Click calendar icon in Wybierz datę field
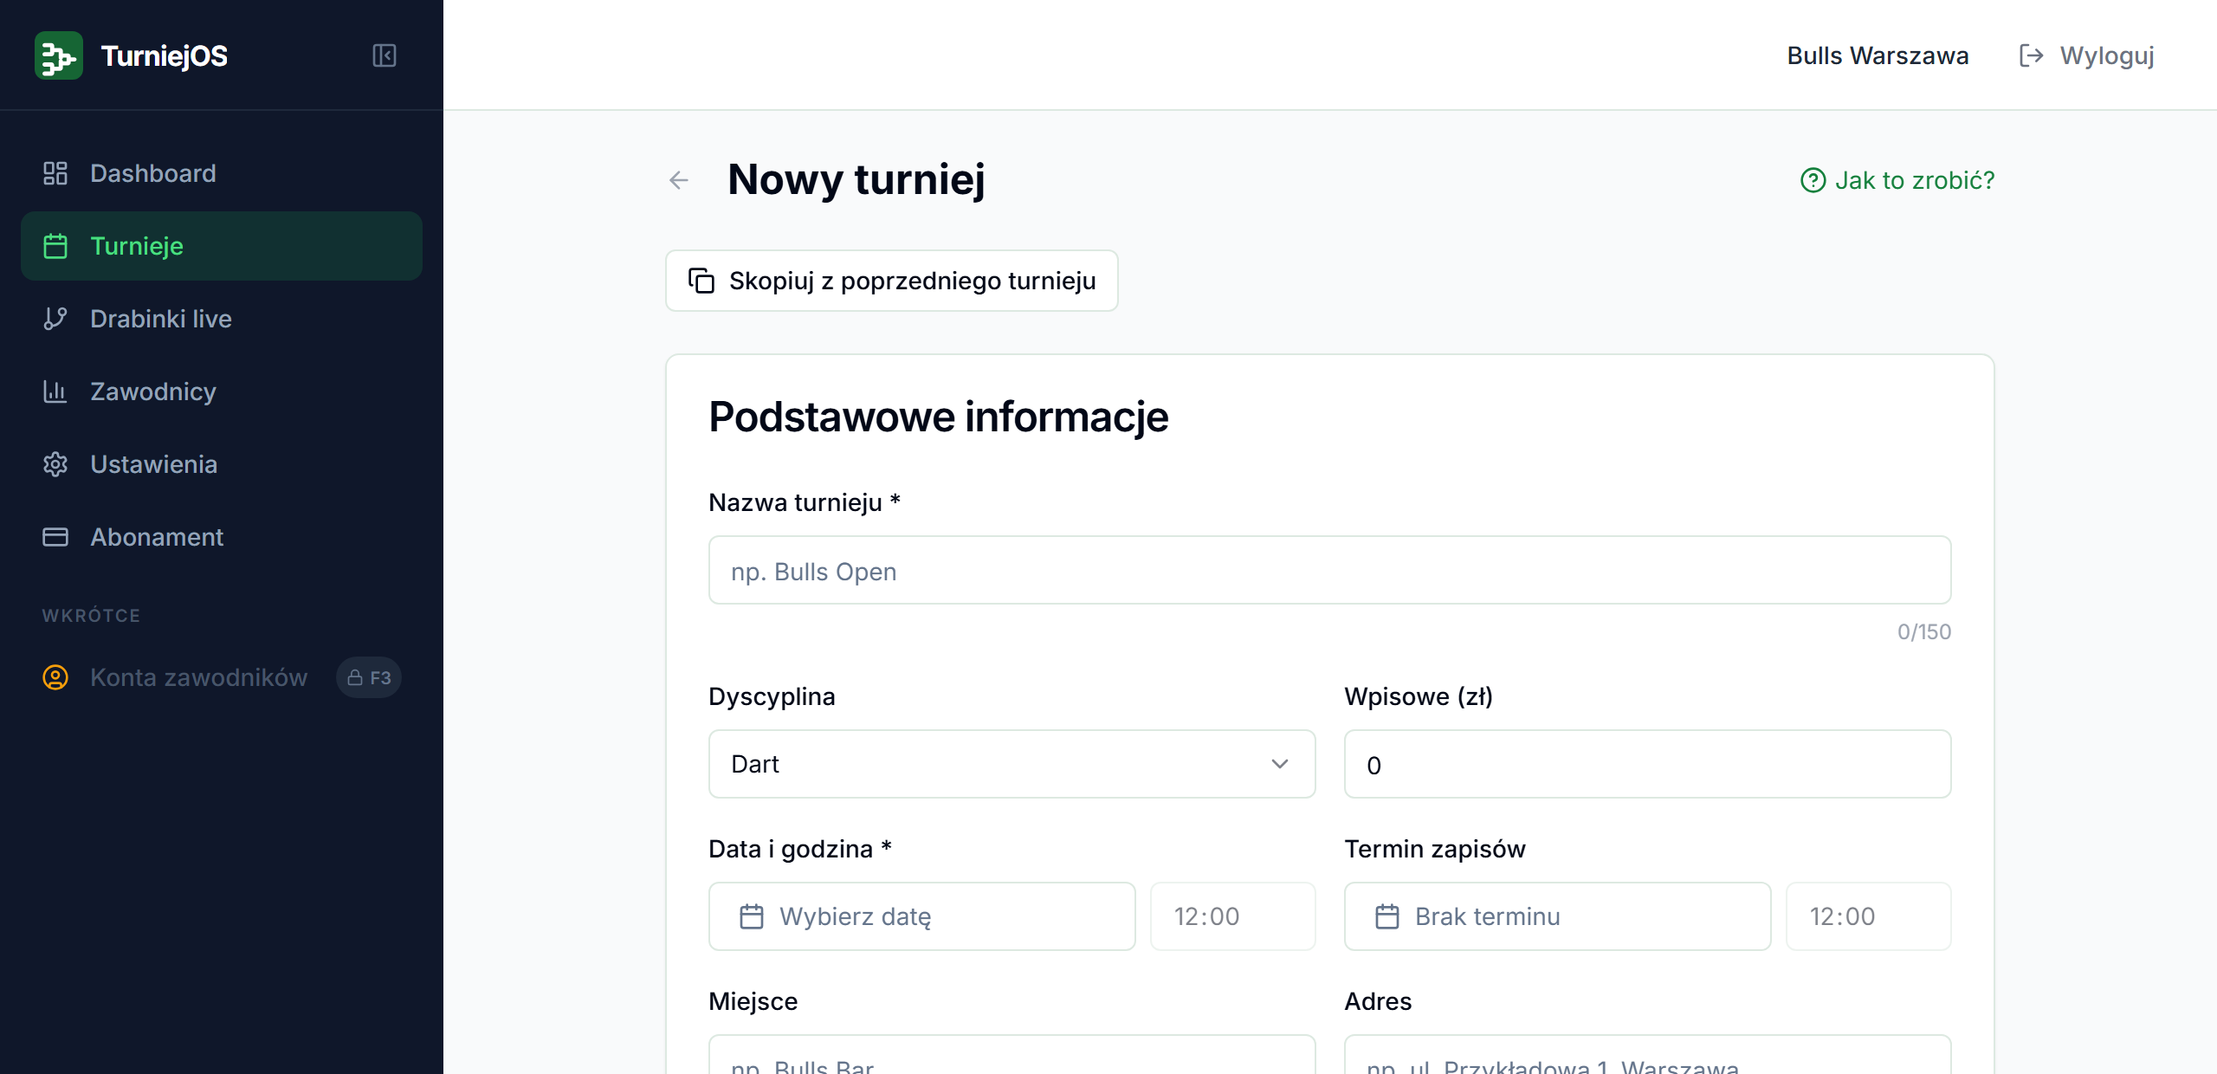The image size is (2217, 1074). pyautogui.click(x=752, y=916)
